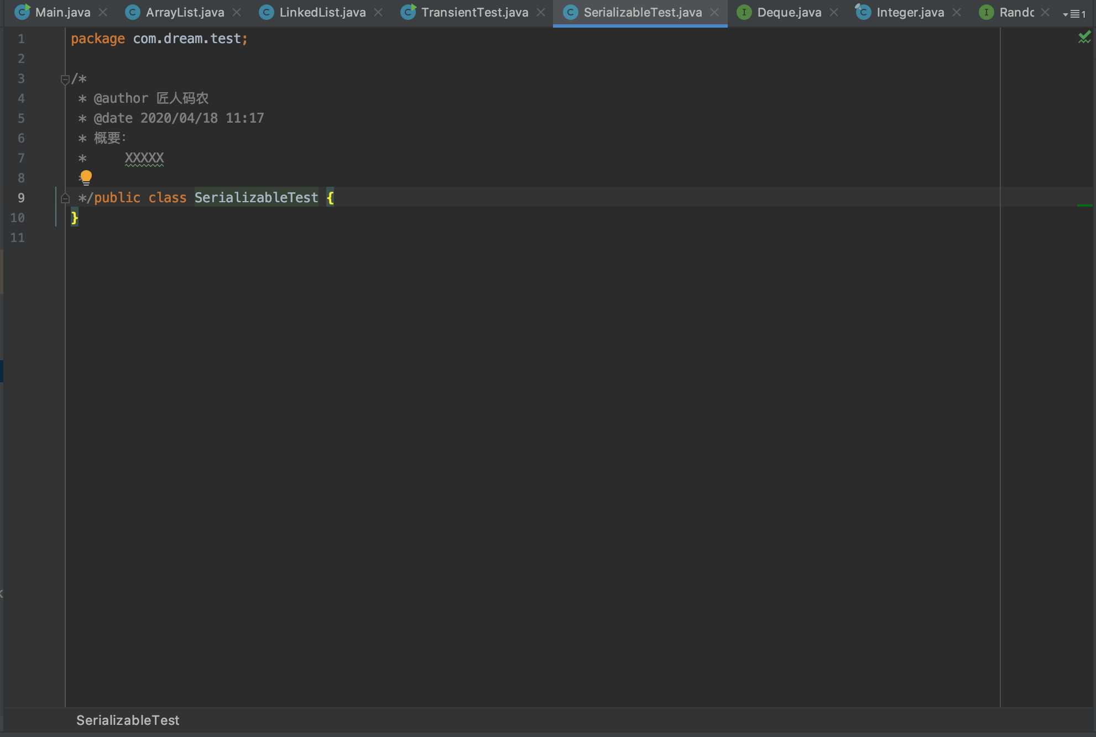Click the 匠人码农 author name
The height and width of the screenshot is (737, 1096).
pyautogui.click(x=182, y=98)
